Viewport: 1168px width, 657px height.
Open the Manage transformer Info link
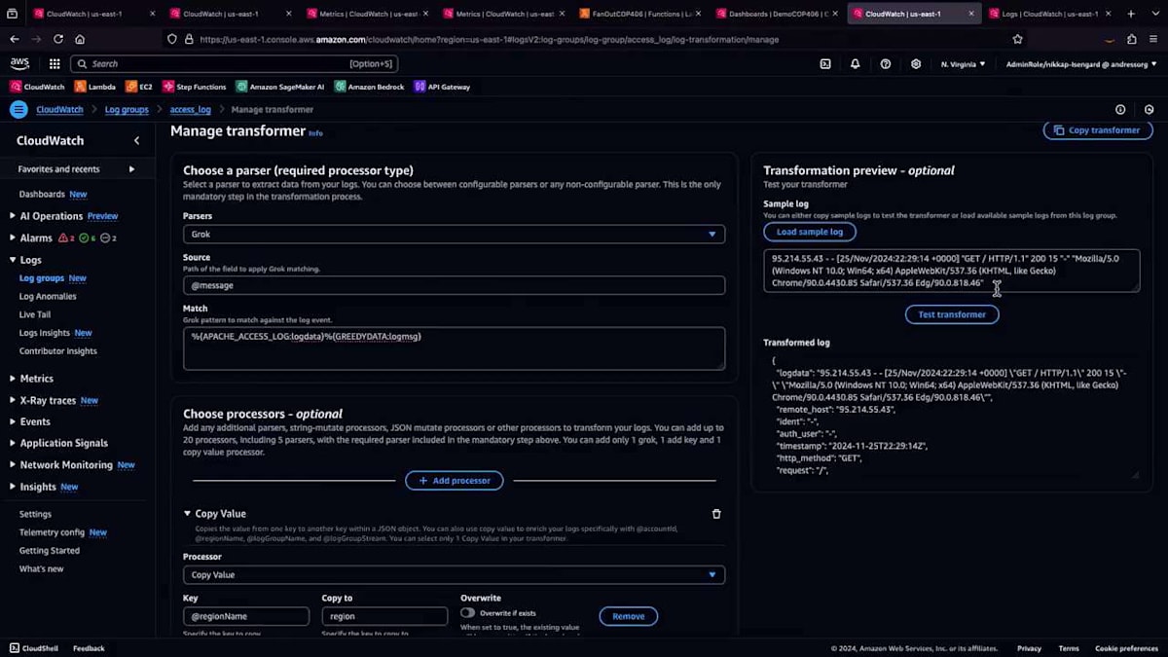point(315,132)
